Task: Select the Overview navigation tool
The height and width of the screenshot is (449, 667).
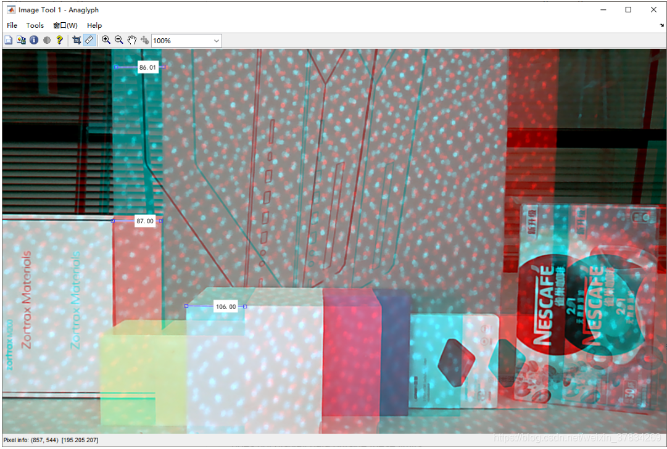Action: (x=8, y=40)
